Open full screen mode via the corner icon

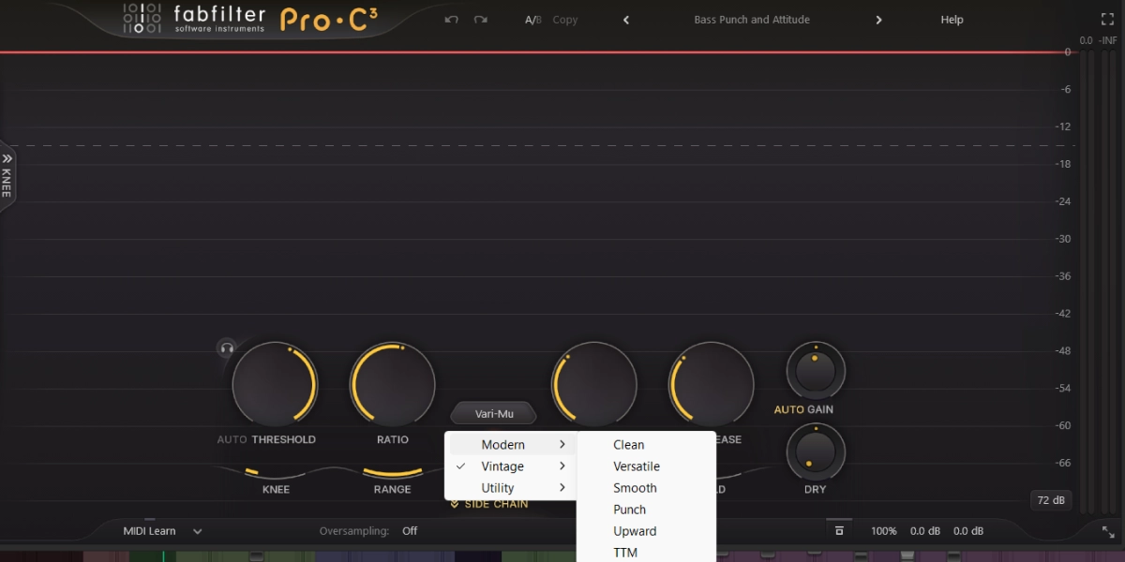pos(1107,18)
